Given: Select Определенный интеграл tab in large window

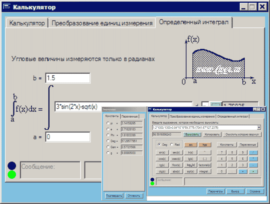Looking at the screenshot, I should tap(194, 22).
